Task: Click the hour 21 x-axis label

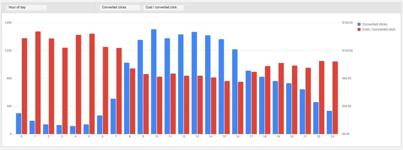Action: point(305,137)
